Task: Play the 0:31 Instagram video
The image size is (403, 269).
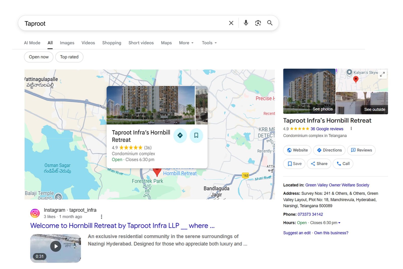Action: pyautogui.click(x=55, y=246)
